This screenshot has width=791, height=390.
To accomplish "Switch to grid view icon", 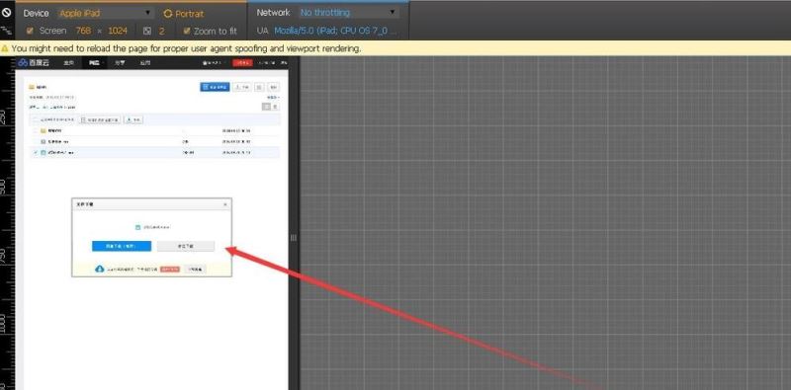I will pos(275,107).
